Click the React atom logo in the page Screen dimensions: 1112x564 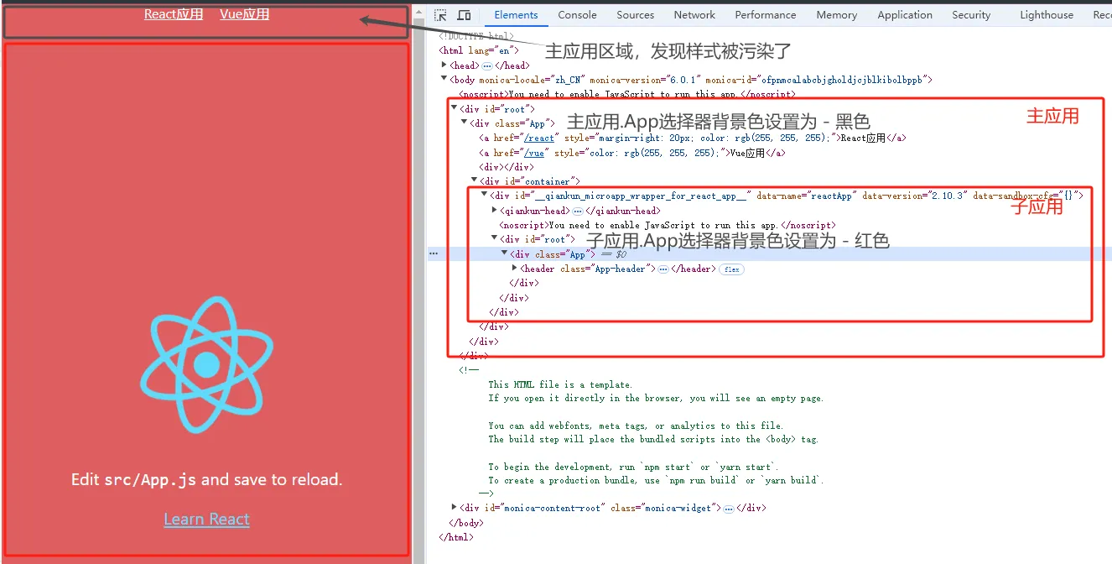pos(207,364)
